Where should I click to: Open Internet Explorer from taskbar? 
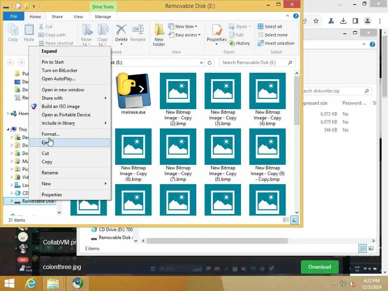pyautogui.click(x=31, y=283)
